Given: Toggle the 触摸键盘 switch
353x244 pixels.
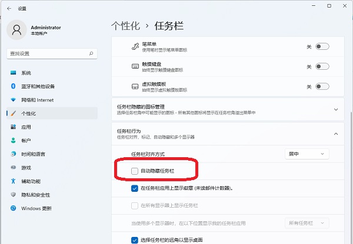Looking at the screenshot, I should pos(322,66).
